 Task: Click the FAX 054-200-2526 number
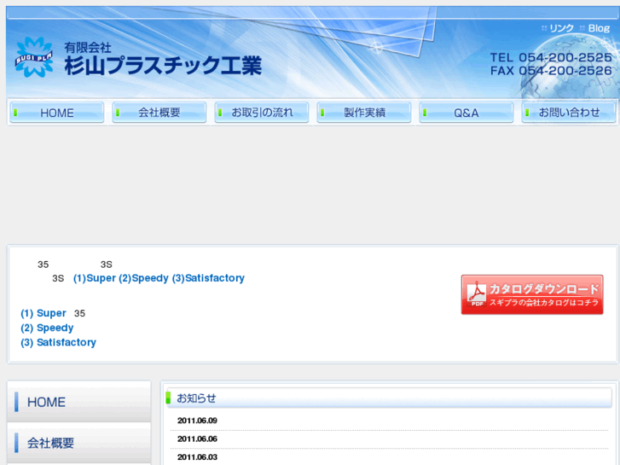click(x=551, y=71)
